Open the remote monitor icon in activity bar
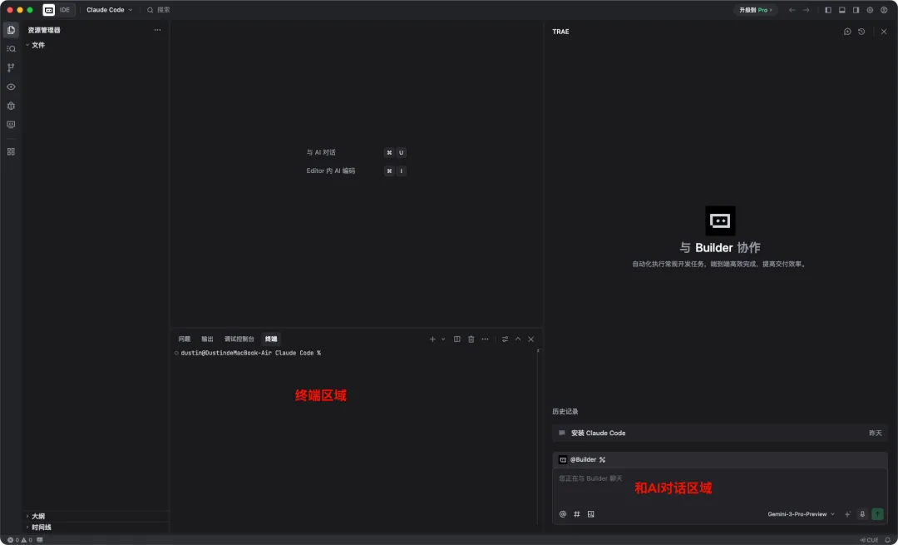 [11, 125]
